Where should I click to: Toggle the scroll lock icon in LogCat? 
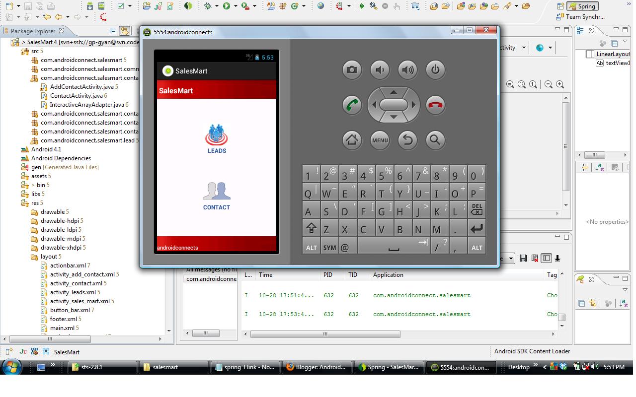click(557, 258)
